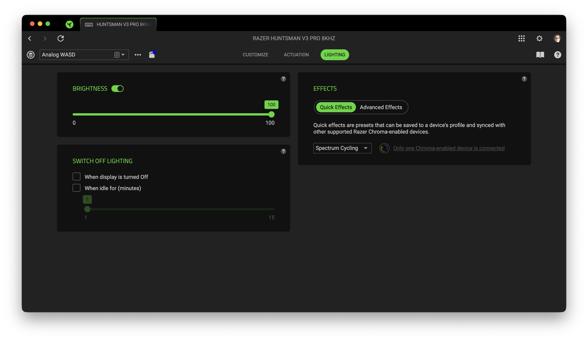Go back with the left arrow
The image size is (588, 341).
coord(30,38)
